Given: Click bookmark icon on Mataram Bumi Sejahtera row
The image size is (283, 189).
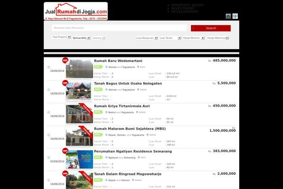Looking at the screenshot, I should click(148, 135).
